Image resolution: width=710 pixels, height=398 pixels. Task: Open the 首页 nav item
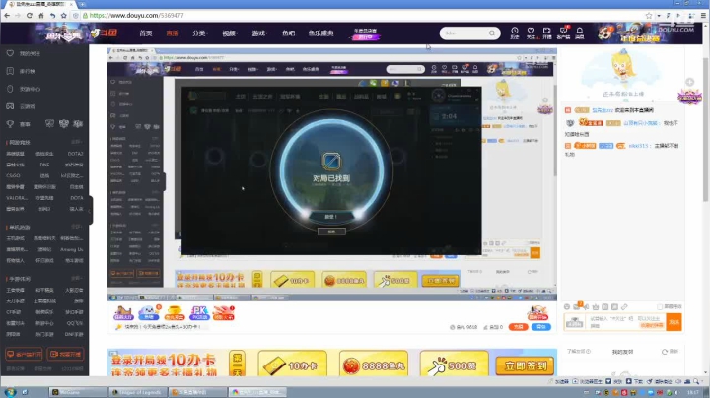pos(146,33)
